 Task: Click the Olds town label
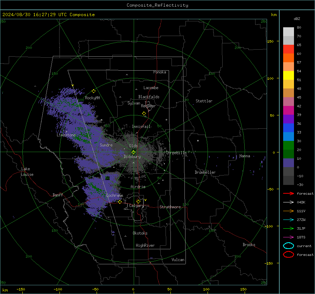pyautogui.click(x=133, y=146)
